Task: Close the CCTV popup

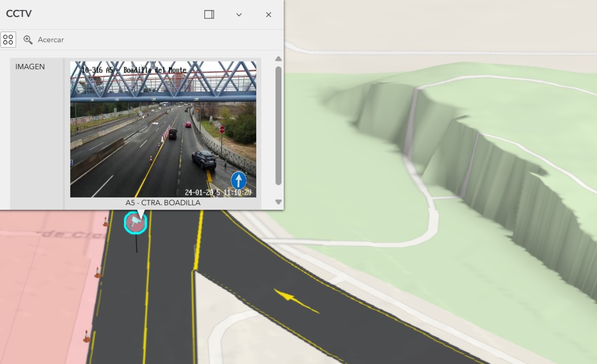Action: click(x=268, y=15)
